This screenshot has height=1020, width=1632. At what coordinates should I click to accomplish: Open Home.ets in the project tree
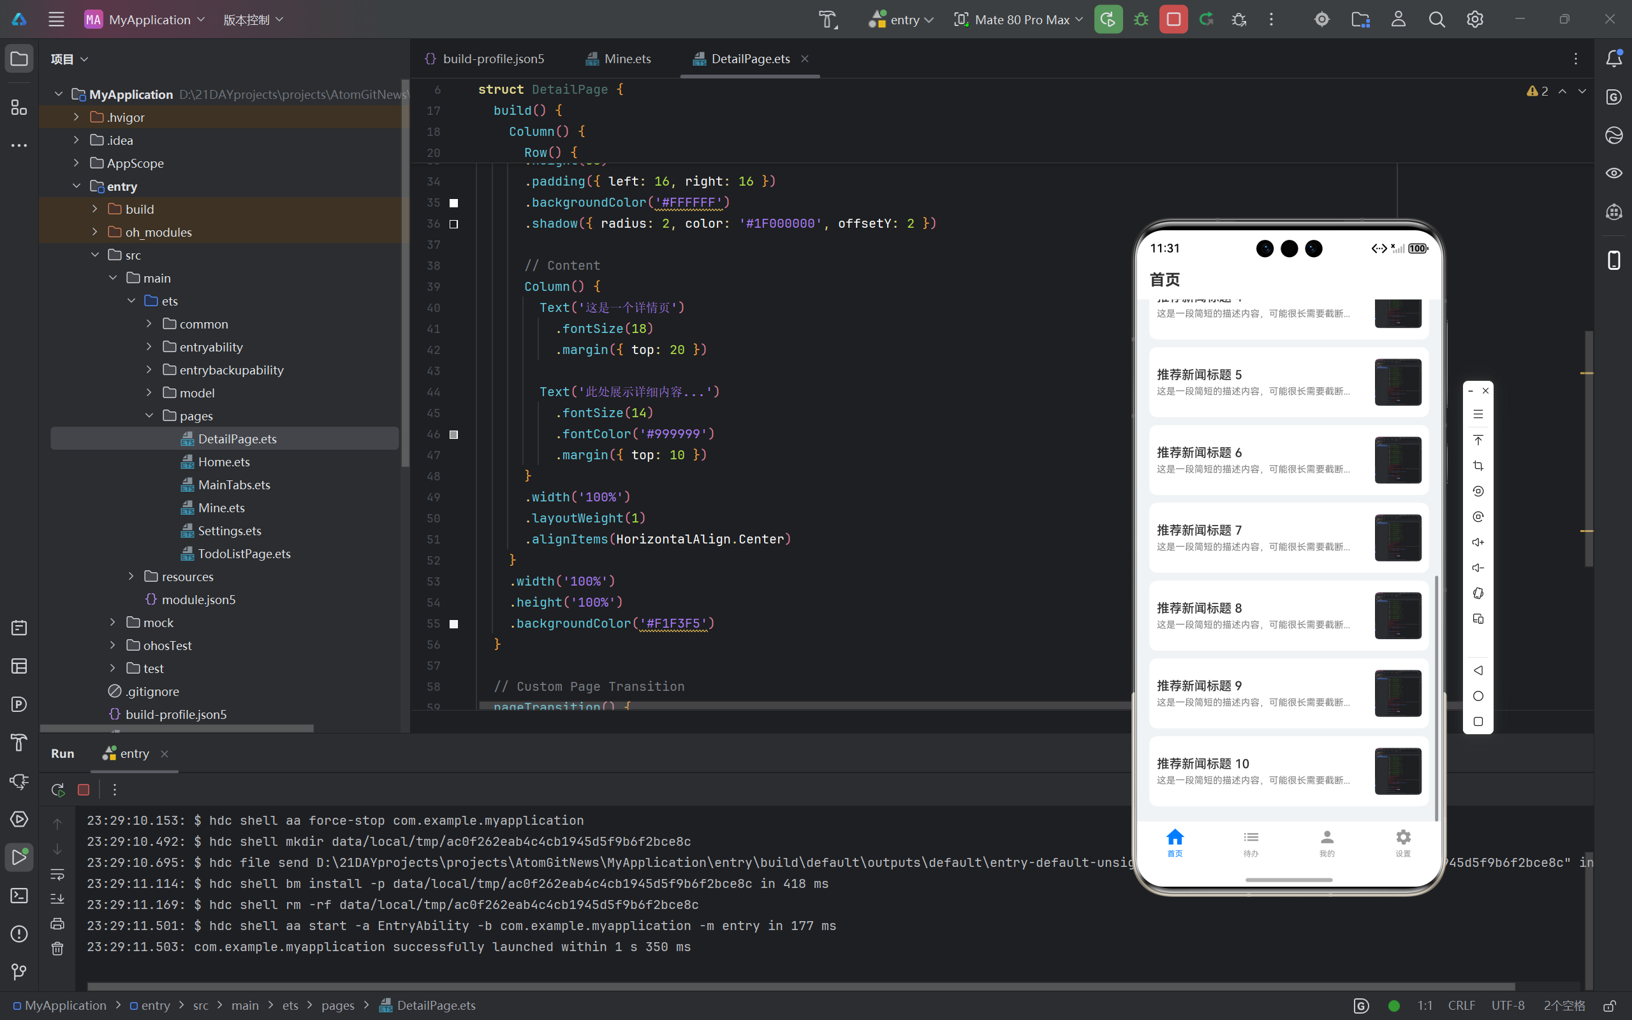(223, 461)
